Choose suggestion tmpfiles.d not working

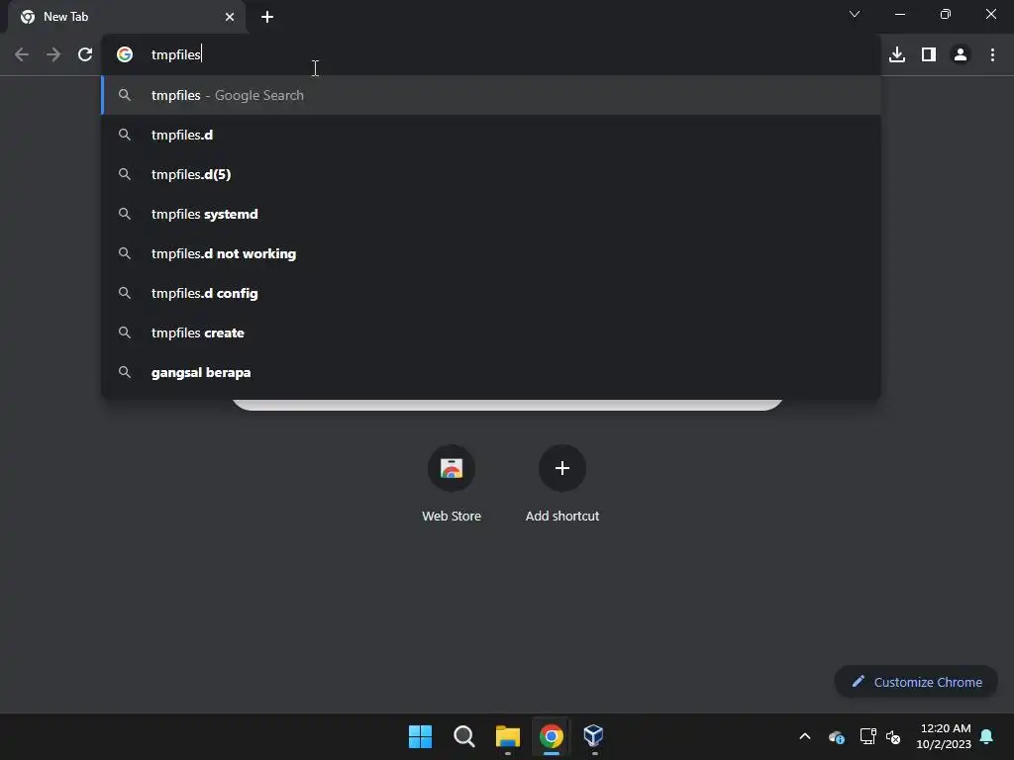click(x=491, y=253)
